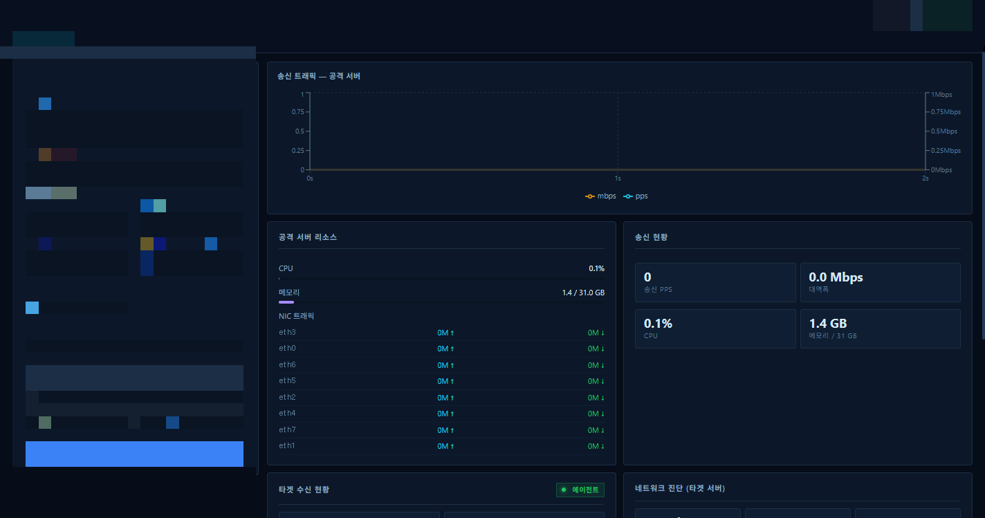Click the 0s time axis label
This screenshot has height=518, width=985.
pos(310,178)
